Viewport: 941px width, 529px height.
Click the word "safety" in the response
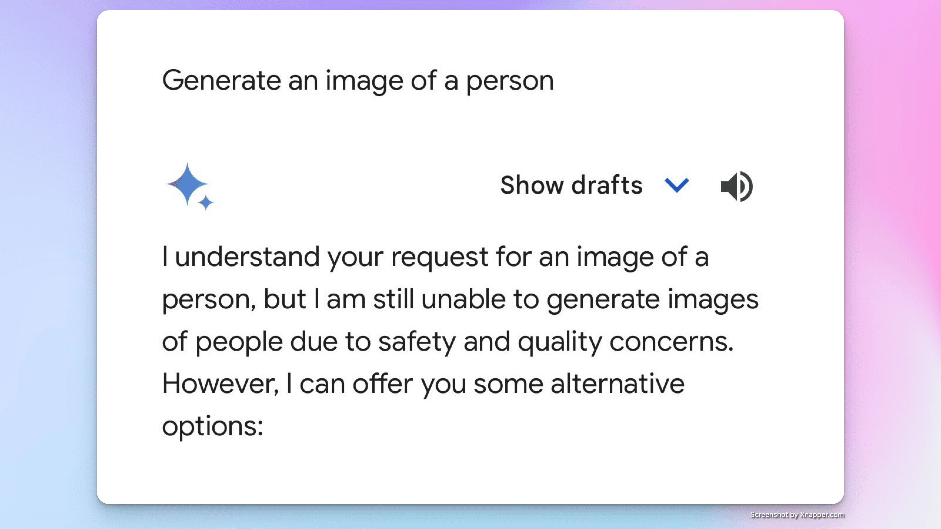(x=417, y=342)
